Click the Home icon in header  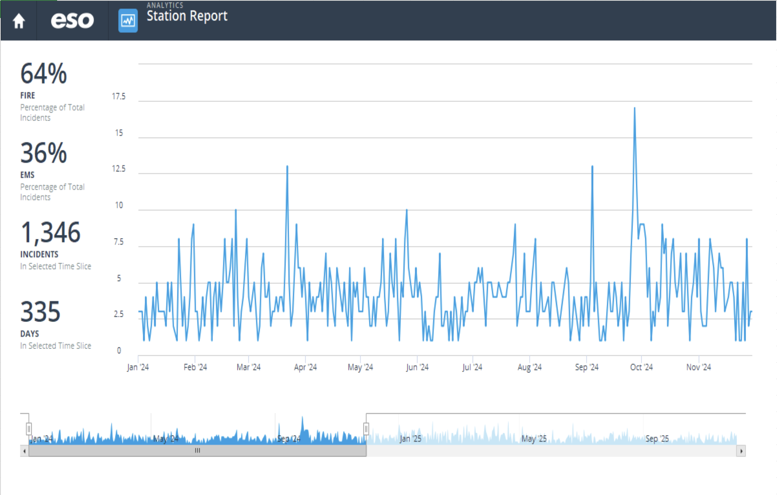click(x=18, y=21)
